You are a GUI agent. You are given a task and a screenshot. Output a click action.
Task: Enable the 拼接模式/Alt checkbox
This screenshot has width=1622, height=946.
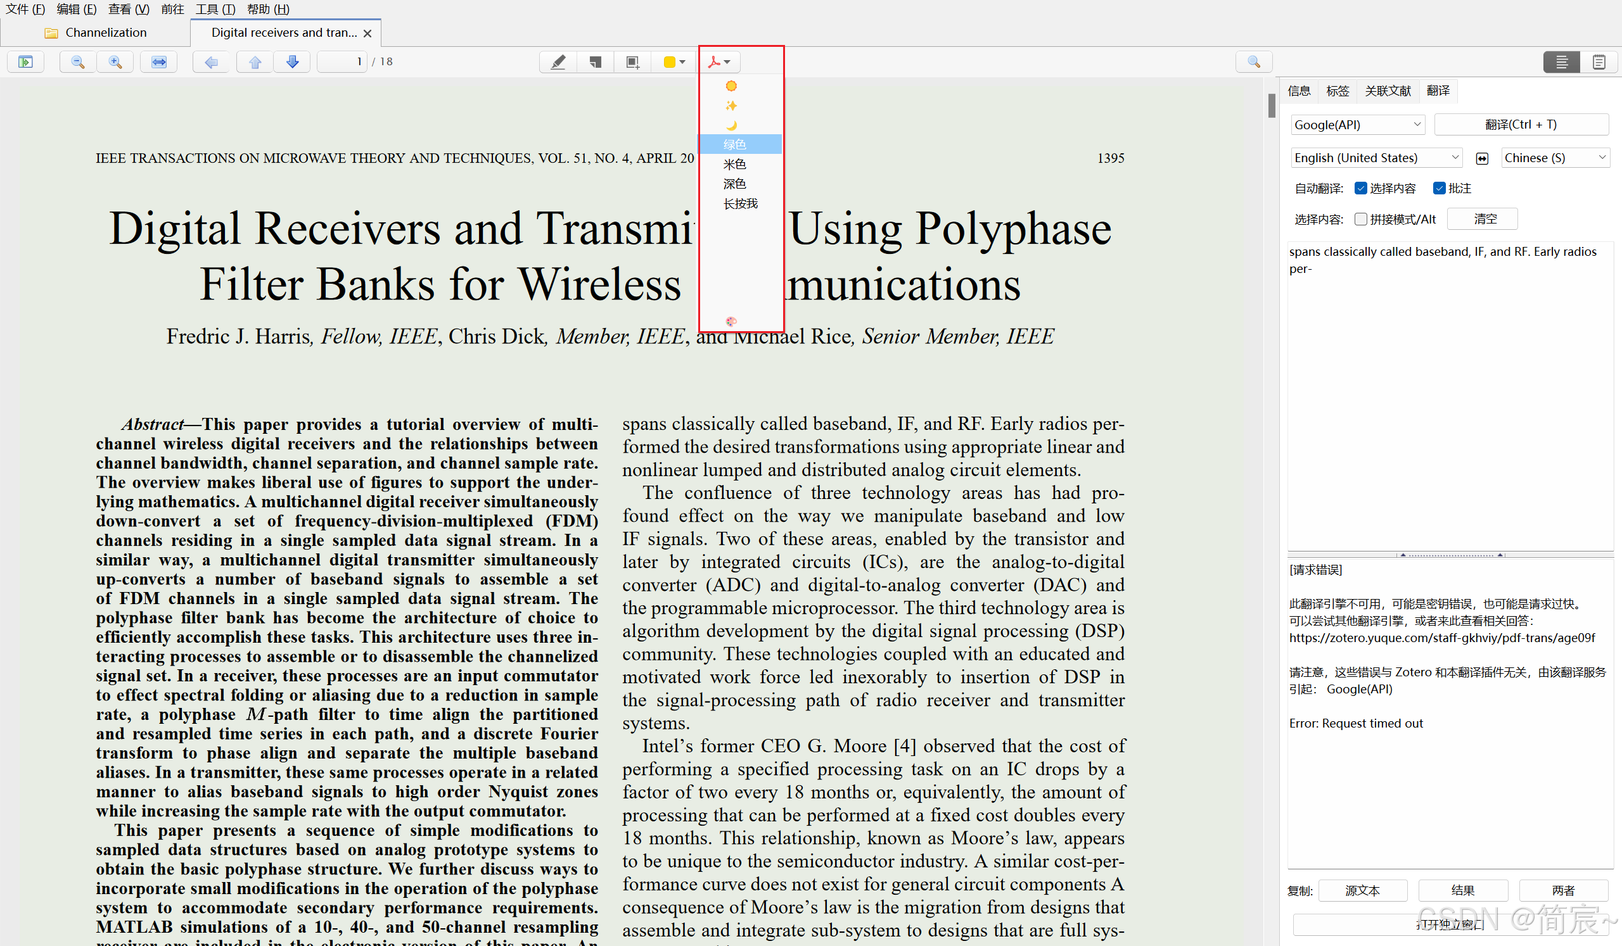1360,219
